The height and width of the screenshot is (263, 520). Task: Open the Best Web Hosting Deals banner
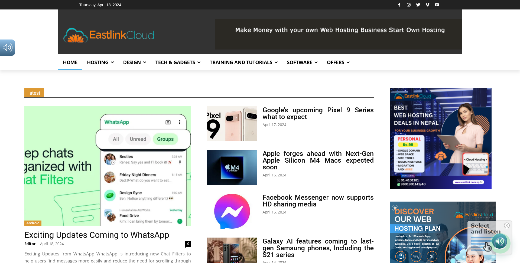441,138
